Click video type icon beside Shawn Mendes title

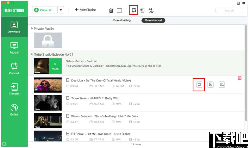coord(68,116)
